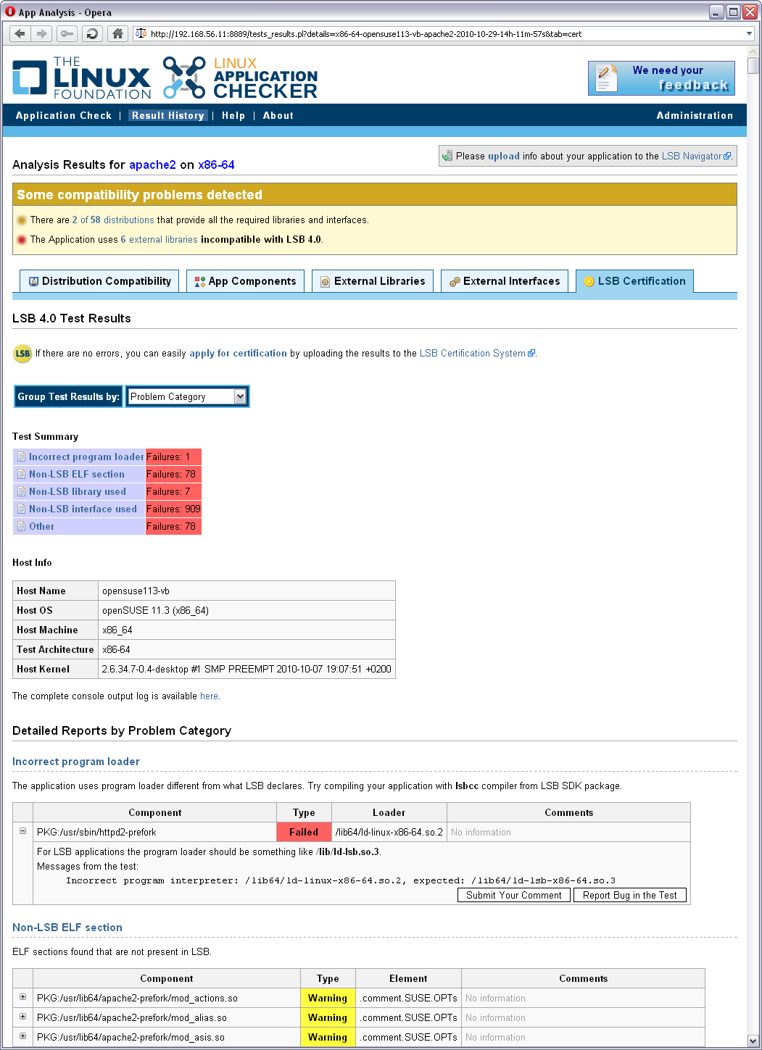
Task: Click vertical scrollbar up arrow
Action: [x=753, y=52]
